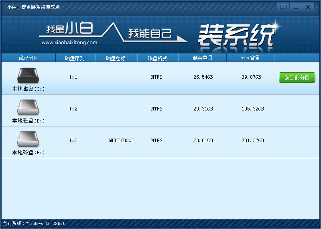The width and height of the screenshot is (321, 229).
Task: Click the 剩余空间 column header
Action: [x=202, y=58]
